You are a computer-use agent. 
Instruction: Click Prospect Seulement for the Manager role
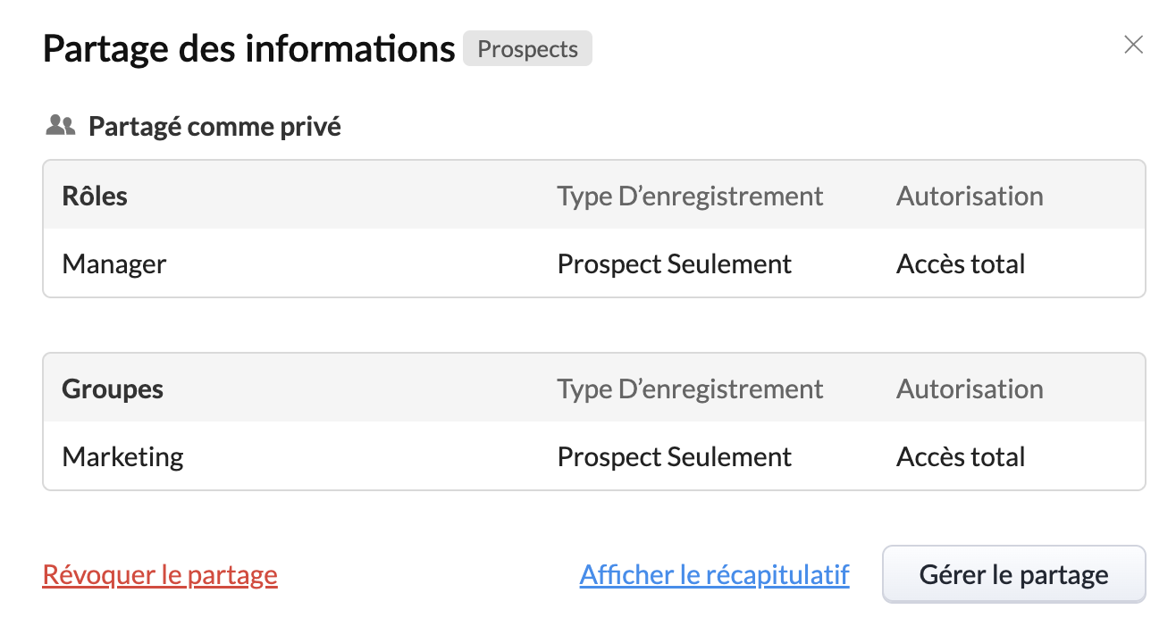point(674,263)
